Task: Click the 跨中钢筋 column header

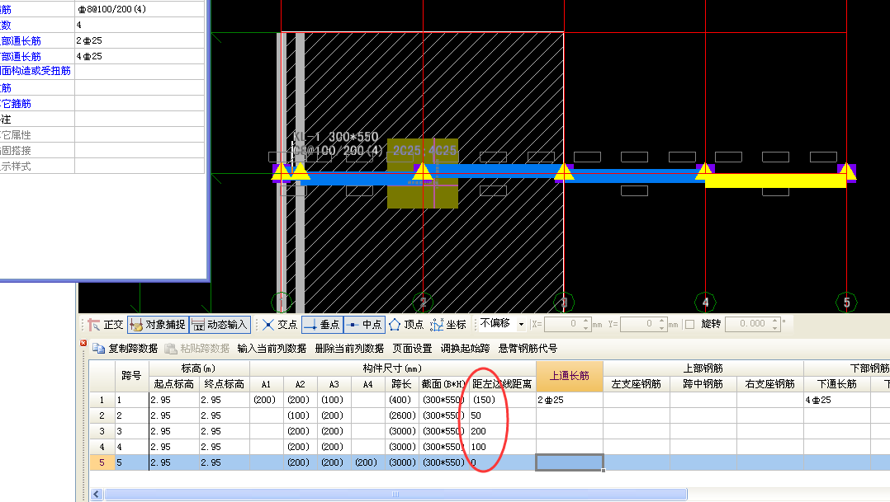Action: (x=703, y=384)
